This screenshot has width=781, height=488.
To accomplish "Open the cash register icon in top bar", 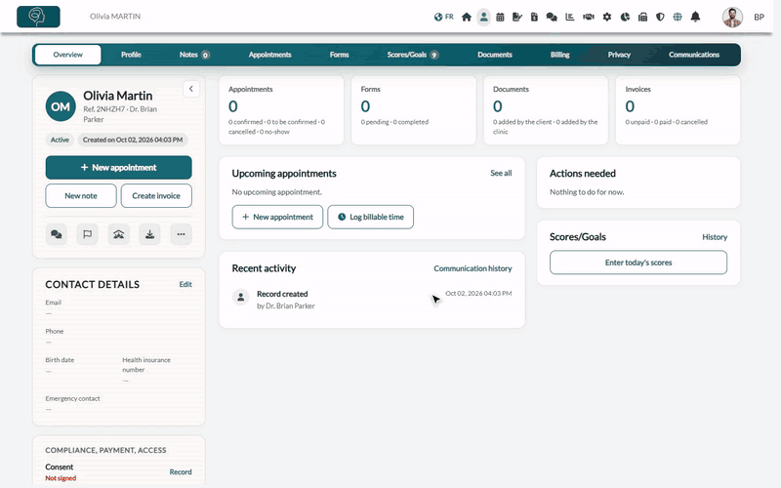I will point(642,17).
